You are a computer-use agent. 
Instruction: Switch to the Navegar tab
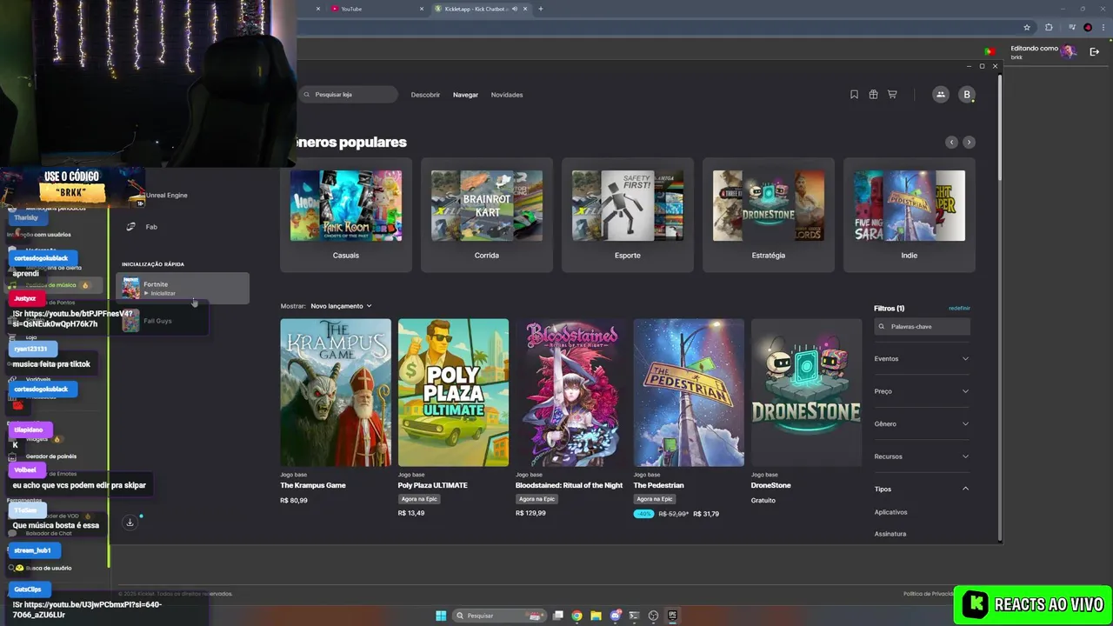pos(465,95)
